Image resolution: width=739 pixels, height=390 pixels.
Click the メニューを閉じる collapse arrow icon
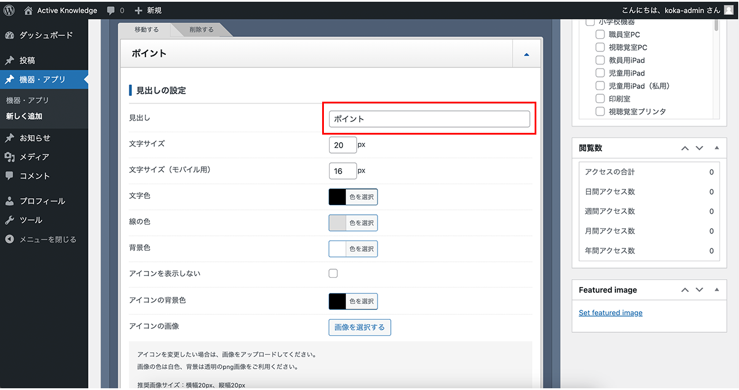pos(9,239)
